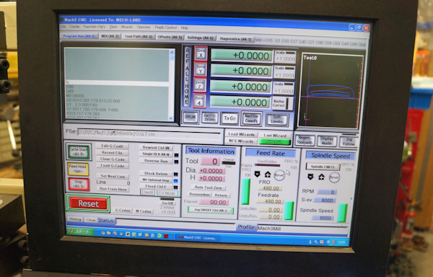Zero the X axis
The height and width of the screenshot is (277, 433).
[201, 53]
